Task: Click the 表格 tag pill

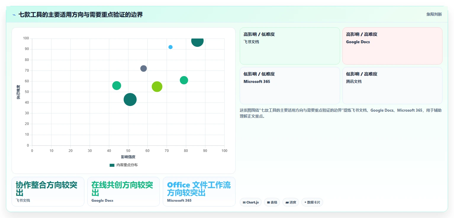Action: [272, 202]
